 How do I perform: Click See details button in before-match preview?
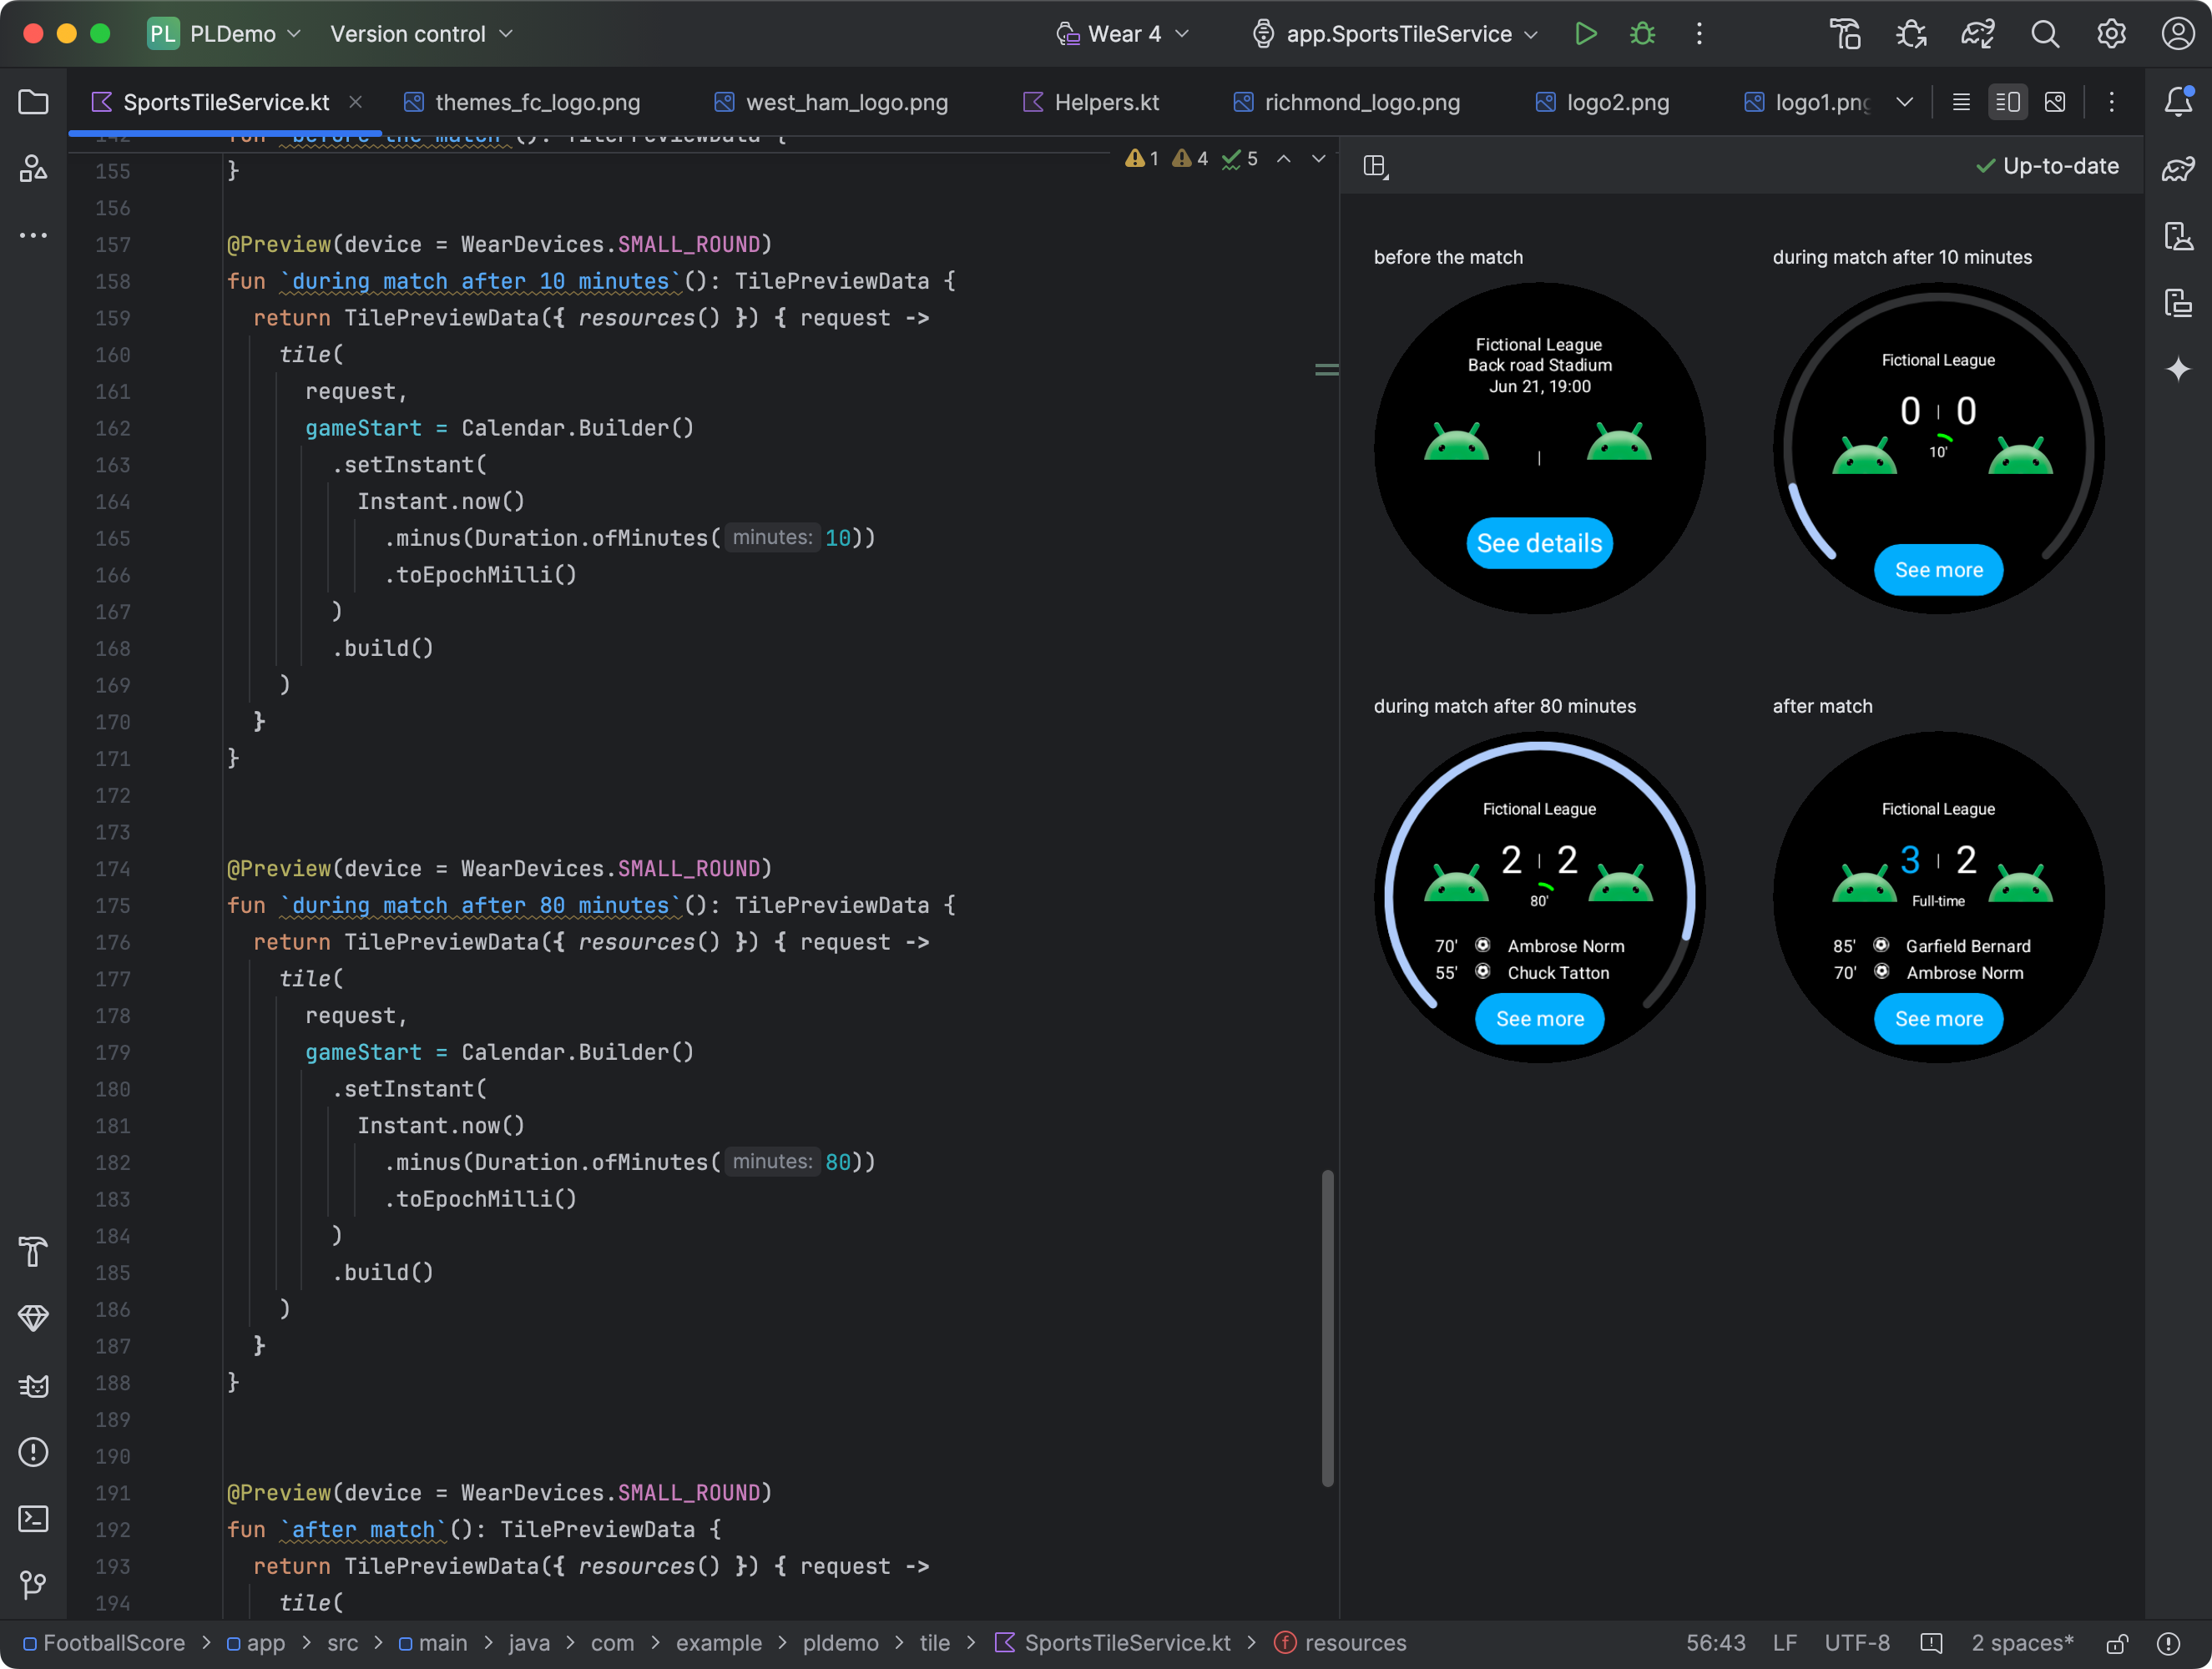1538,542
